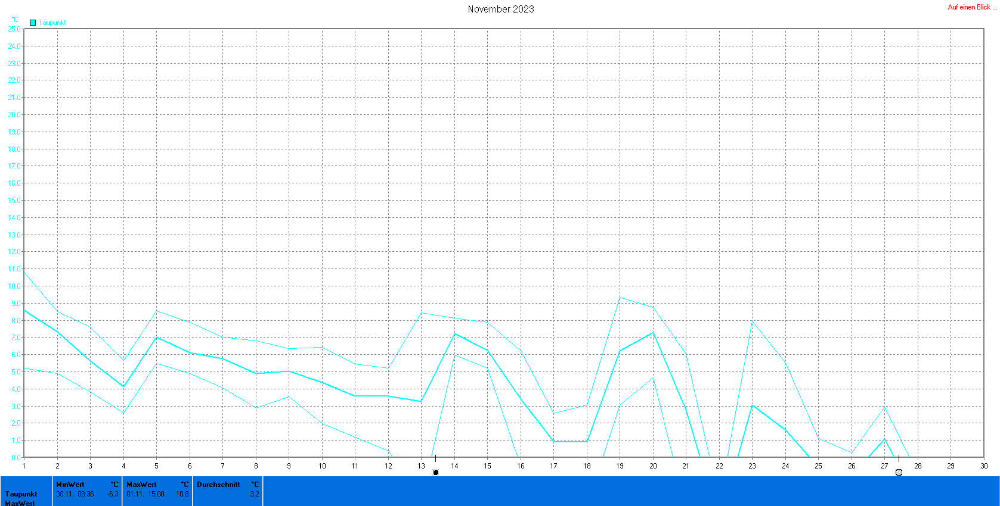Viewport: 1000px width, 506px height.
Task: Click the MaxWert timestamp 01.11. 15:00
Action: pos(145,494)
